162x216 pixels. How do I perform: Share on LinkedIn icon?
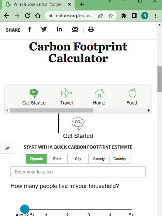point(59,29)
